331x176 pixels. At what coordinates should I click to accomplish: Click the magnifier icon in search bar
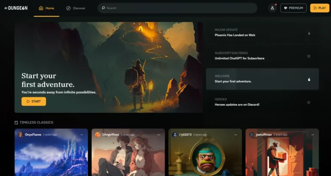point(103,8)
